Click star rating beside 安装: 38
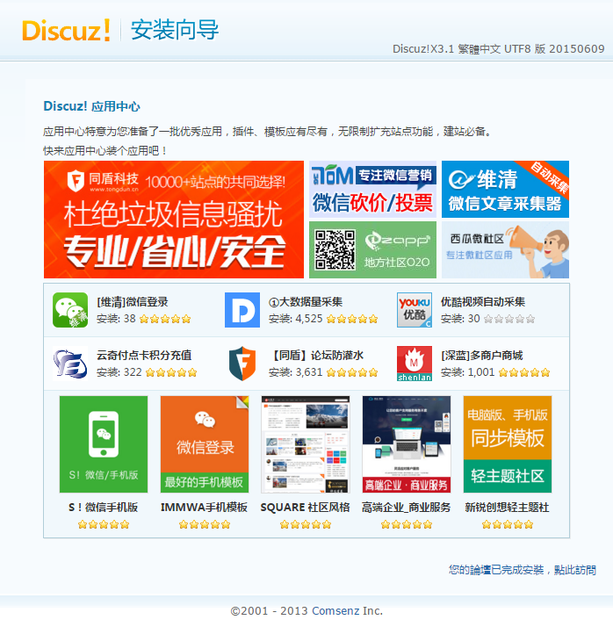The image size is (613, 627). 165,319
